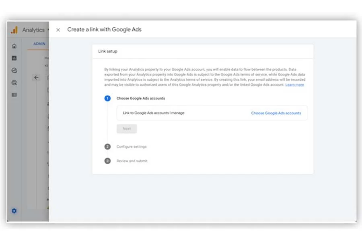The width and height of the screenshot is (362, 241).
Task: Click the step 2 gray circle
Action: coord(107,147)
